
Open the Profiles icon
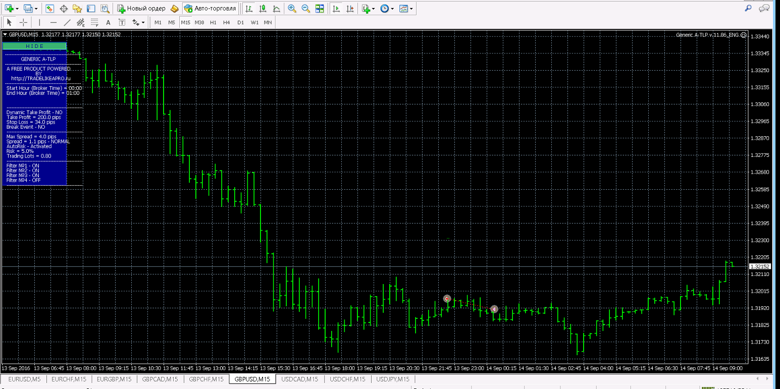pos(28,9)
